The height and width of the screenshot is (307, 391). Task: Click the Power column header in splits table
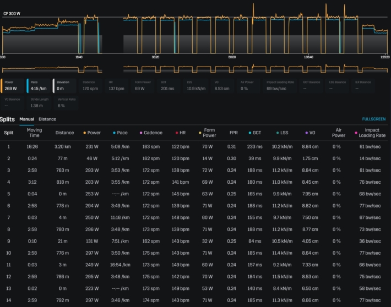[92, 133]
